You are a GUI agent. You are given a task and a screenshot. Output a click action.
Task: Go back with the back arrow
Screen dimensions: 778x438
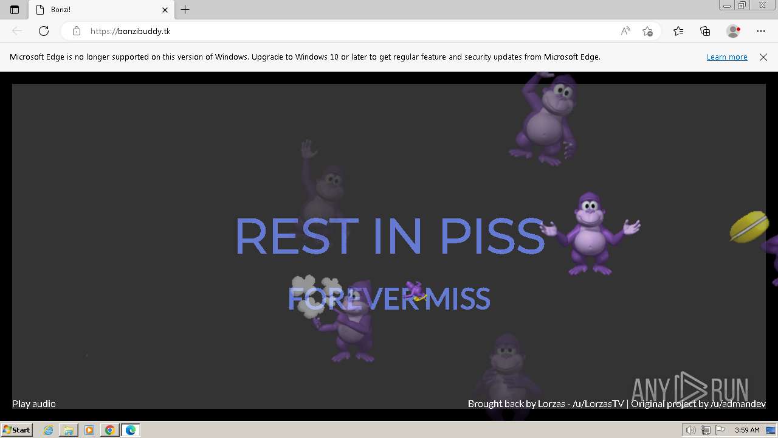click(x=17, y=31)
